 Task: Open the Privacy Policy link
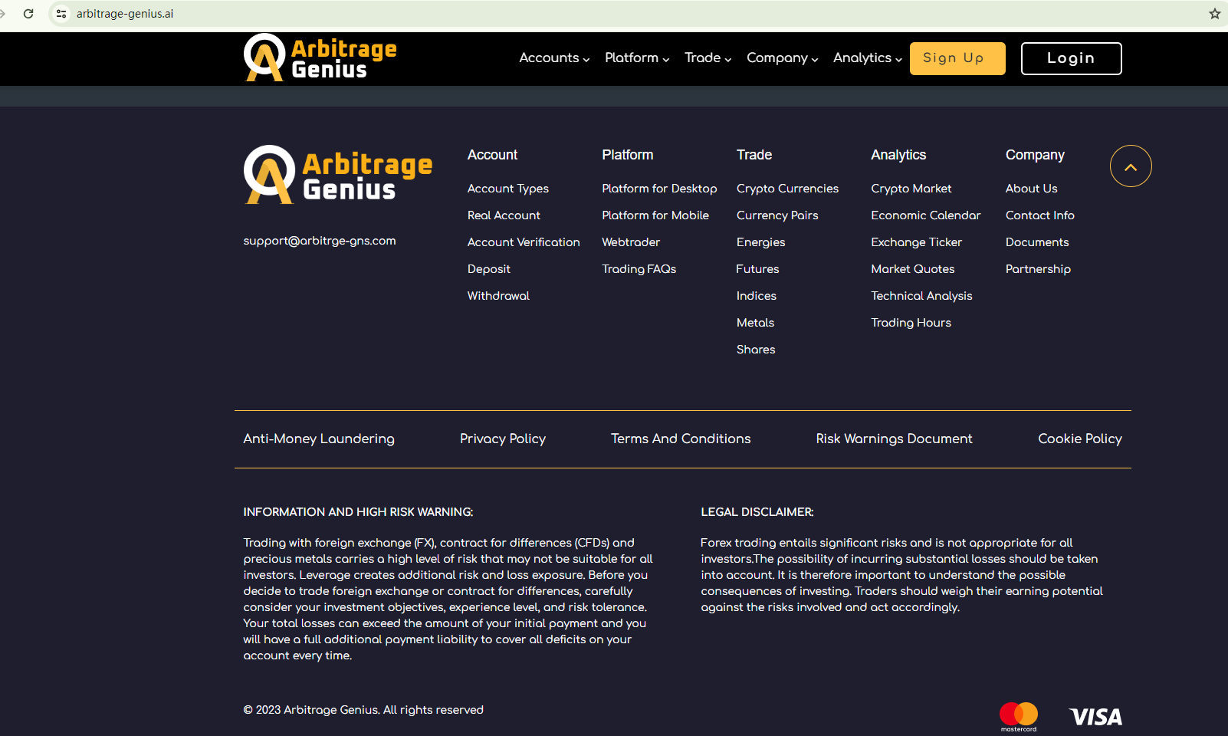point(503,439)
